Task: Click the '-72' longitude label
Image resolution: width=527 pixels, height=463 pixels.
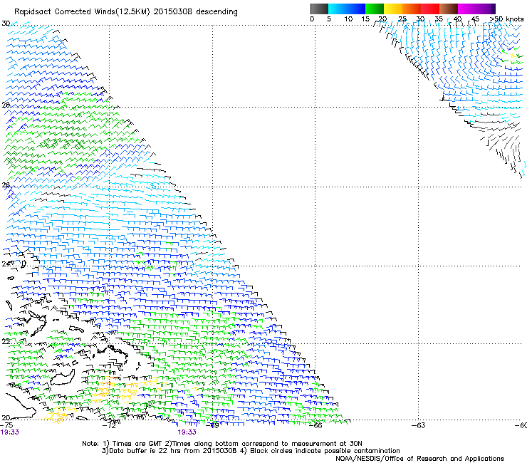Action: pyautogui.click(x=109, y=425)
